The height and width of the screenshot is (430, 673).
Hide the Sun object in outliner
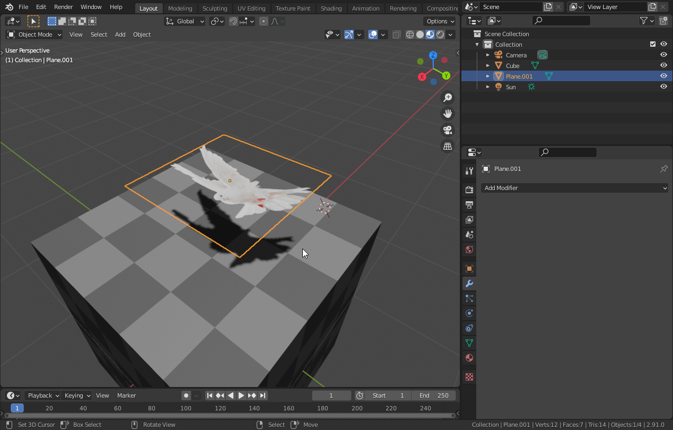tap(663, 87)
